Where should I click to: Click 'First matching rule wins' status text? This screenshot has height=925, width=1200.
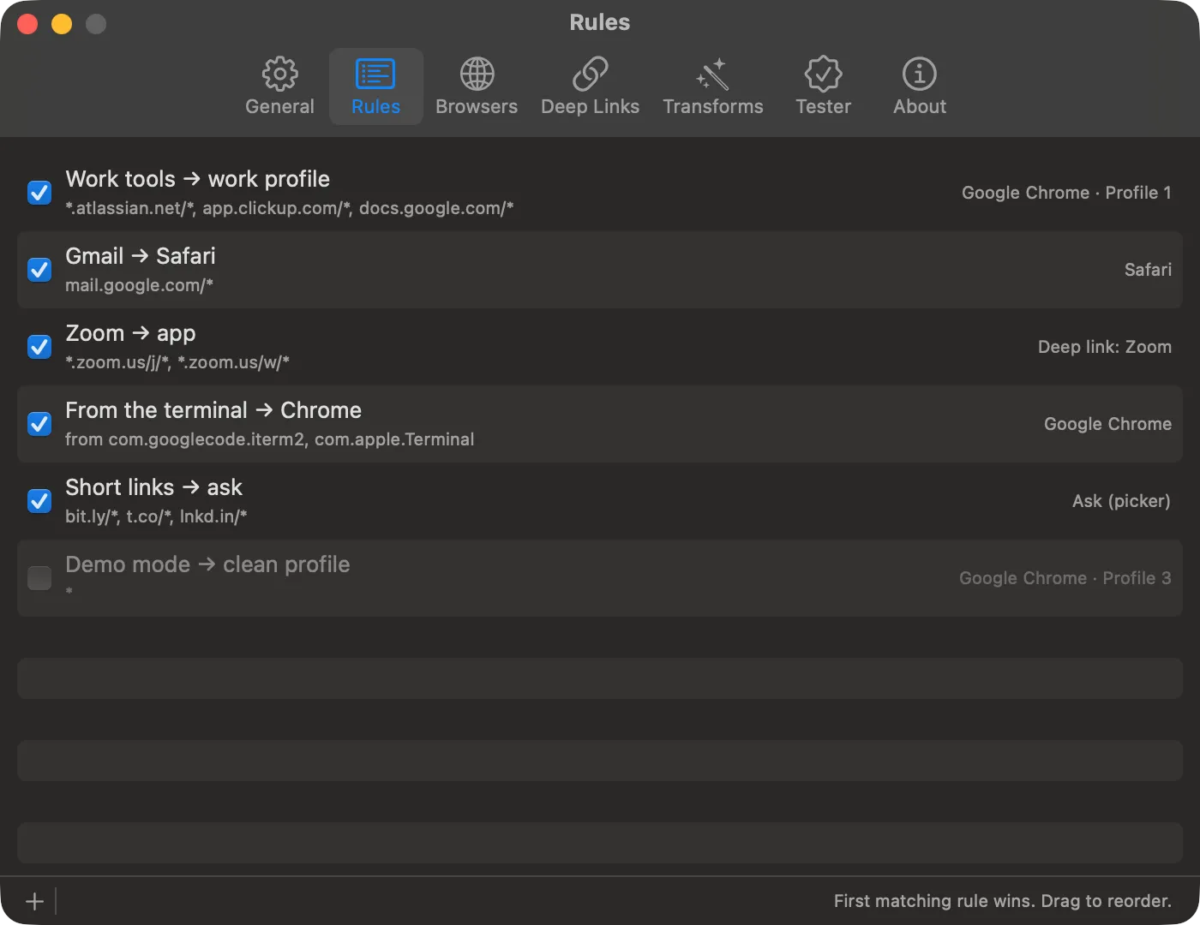pos(933,901)
